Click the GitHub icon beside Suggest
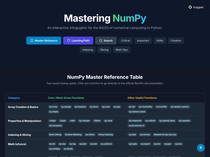This screenshot has height=157, width=210. tap(190, 7)
